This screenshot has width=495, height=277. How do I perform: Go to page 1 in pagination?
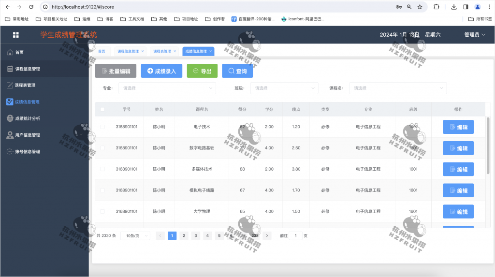(x=172, y=235)
